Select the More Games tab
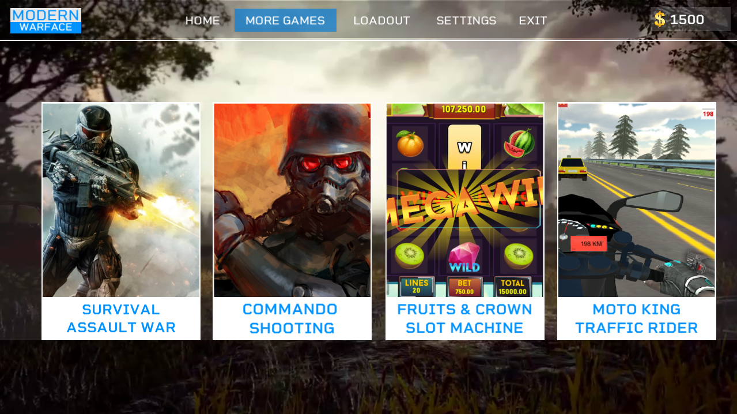Viewport: 737px width, 414px height. (x=285, y=20)
